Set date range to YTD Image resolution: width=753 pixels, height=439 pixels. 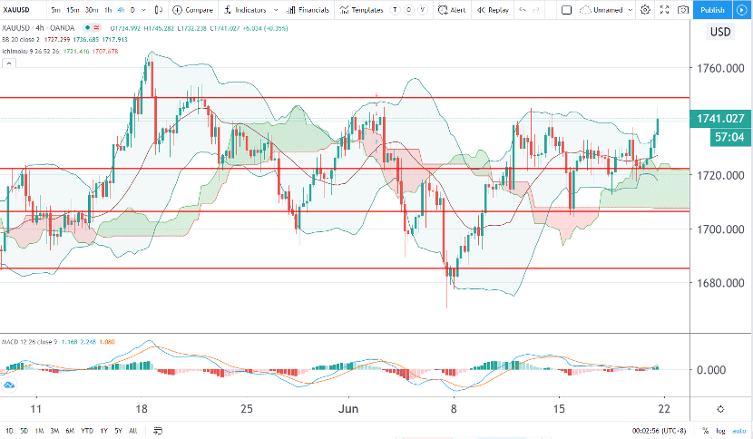[87, 431]
